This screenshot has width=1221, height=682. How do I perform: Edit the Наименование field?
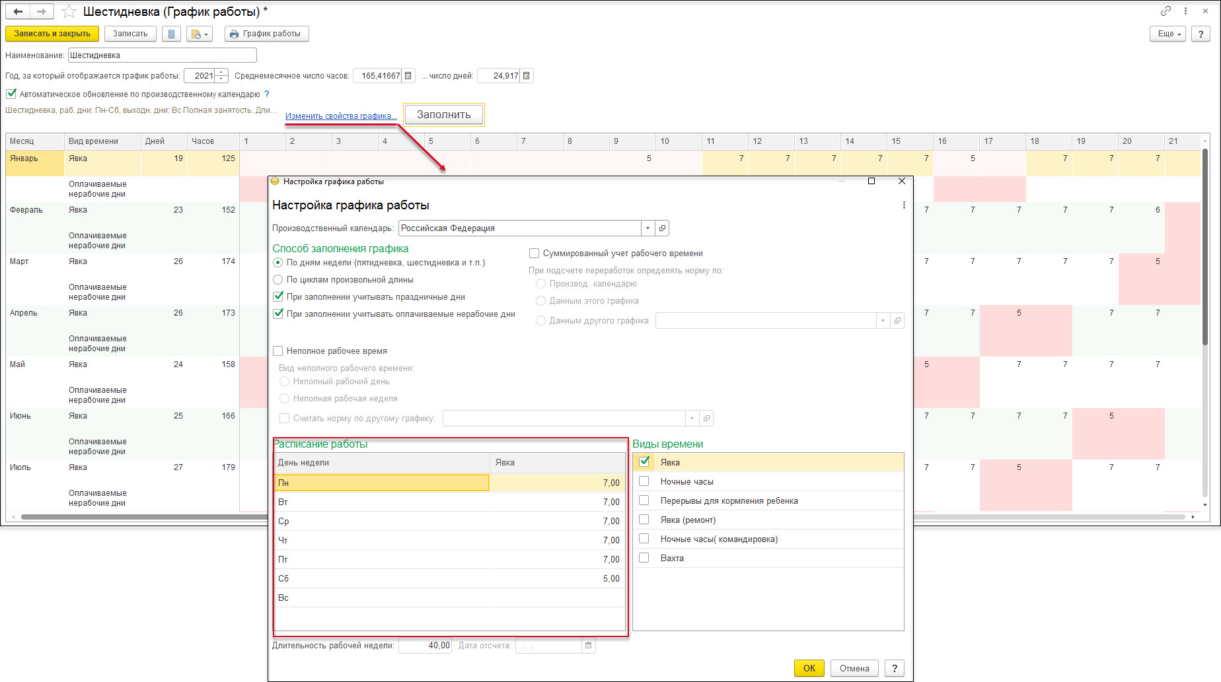click(x=163, y=55)
